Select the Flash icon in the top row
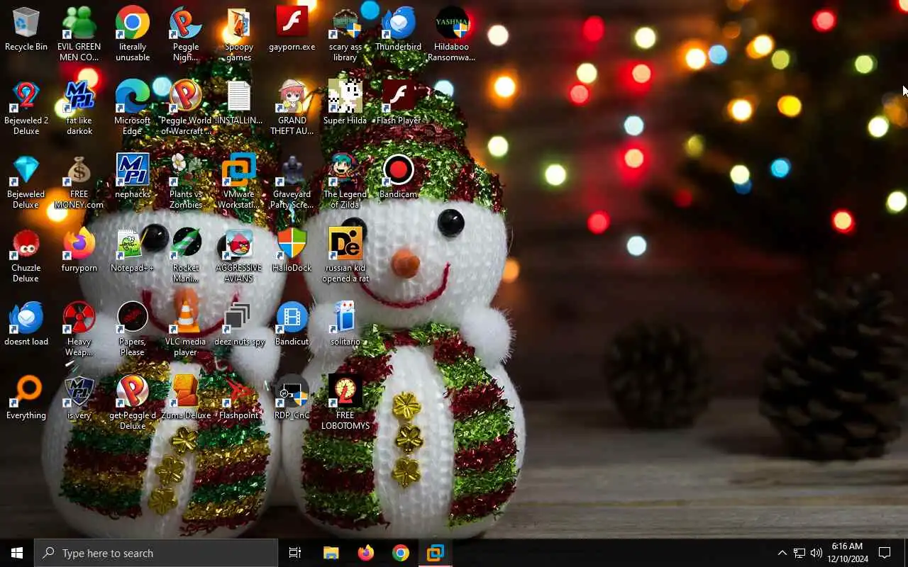The image size is (908, 567). tap(292, 30)
